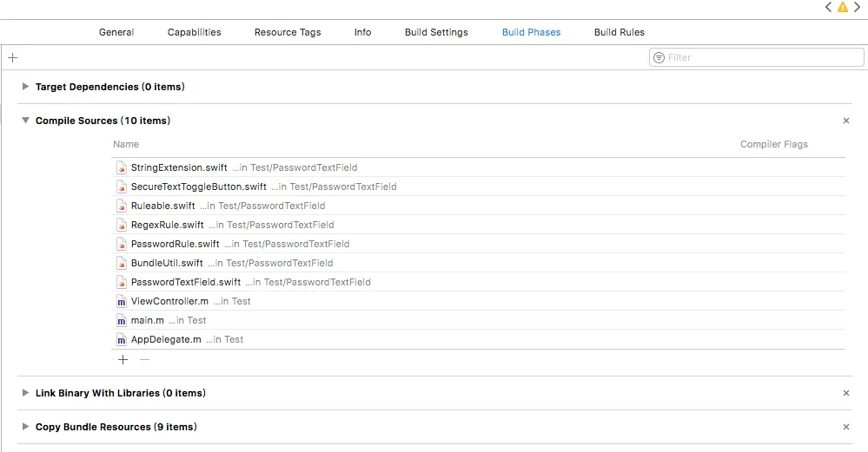
Task: Expand Copy Bundle Resources section
Action: pyautogui.click(x=25, y=426)
